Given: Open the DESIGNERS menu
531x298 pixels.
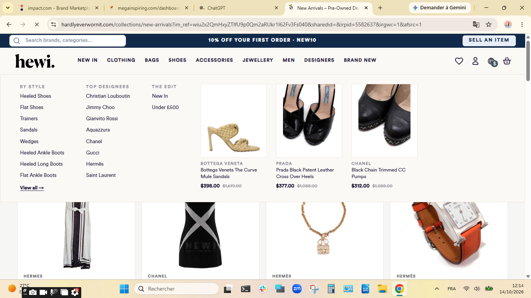Looking at the screenshot, I should [319, 60].
